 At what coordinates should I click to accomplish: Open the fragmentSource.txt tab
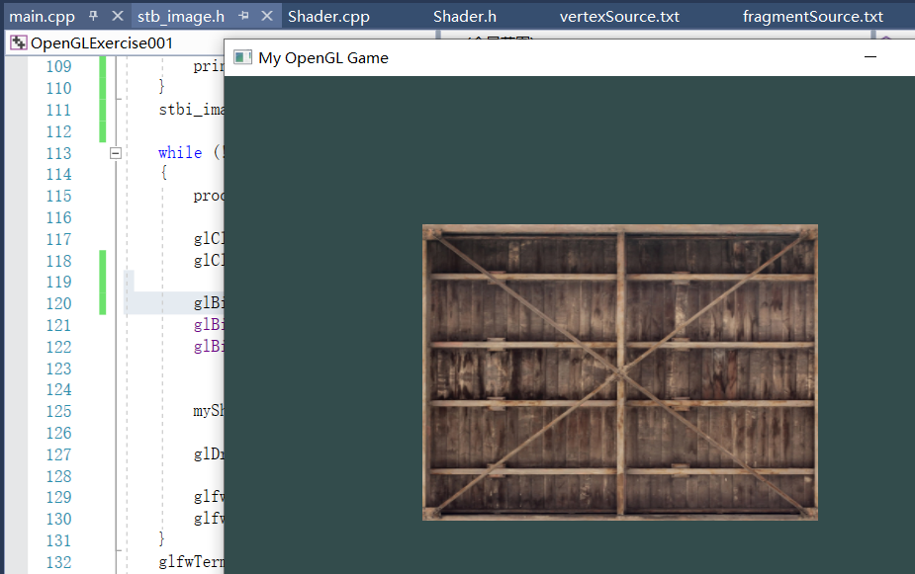click(x=811, y=15)
